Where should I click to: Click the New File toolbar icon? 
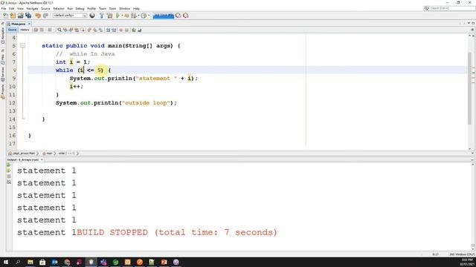click(5, 16)
